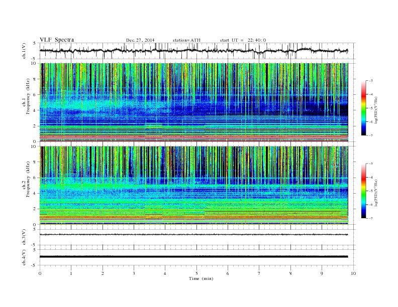Click the "-7" label on ch.2 colorbar
Viewport: 398px width, 307px height.
pos(370,218)
